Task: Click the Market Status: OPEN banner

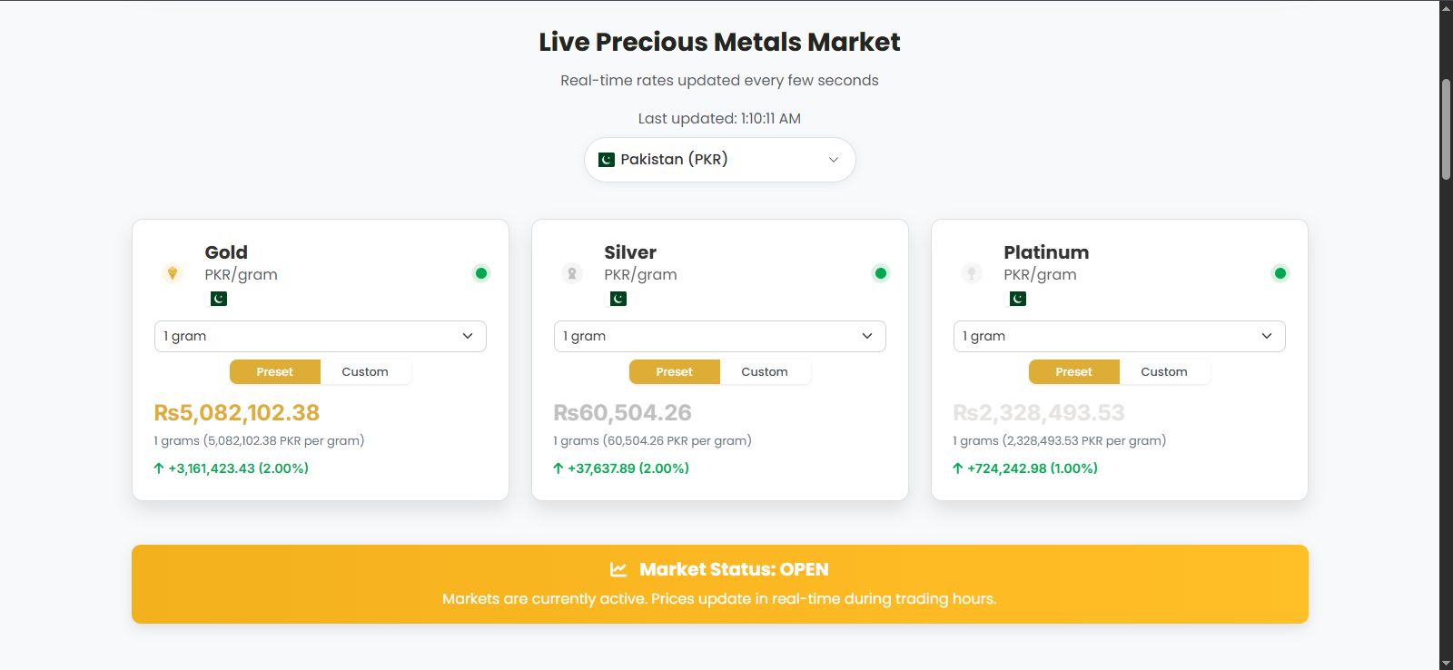Action: [719, 584]
